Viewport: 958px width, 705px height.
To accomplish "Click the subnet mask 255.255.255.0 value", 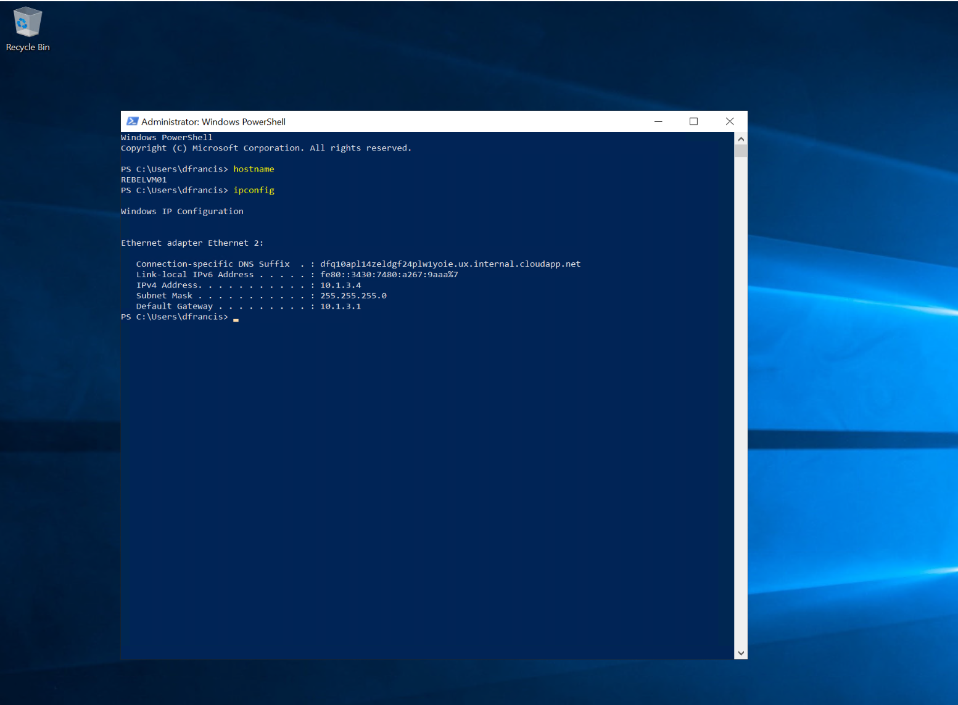I will 353,296.
